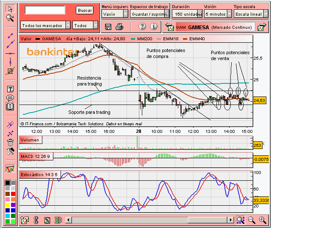Viewport: 321px width, 240px height.
Task: Open the 5 minutos vision dropdown
Action: coord(218,14)
